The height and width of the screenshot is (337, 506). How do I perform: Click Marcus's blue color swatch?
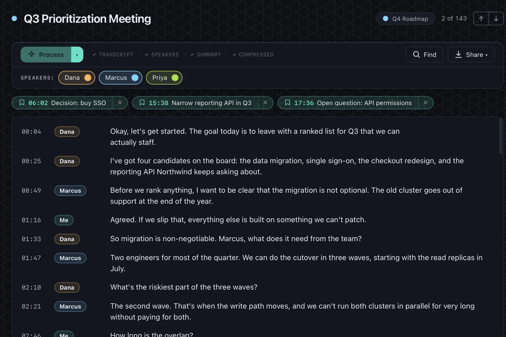[x=135, y=78]
